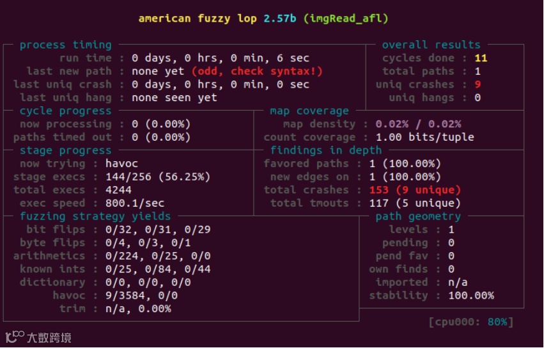Screen dimensions: 544x348
Task: Click total paths value 1 in overall results
Action: [478, 71]
